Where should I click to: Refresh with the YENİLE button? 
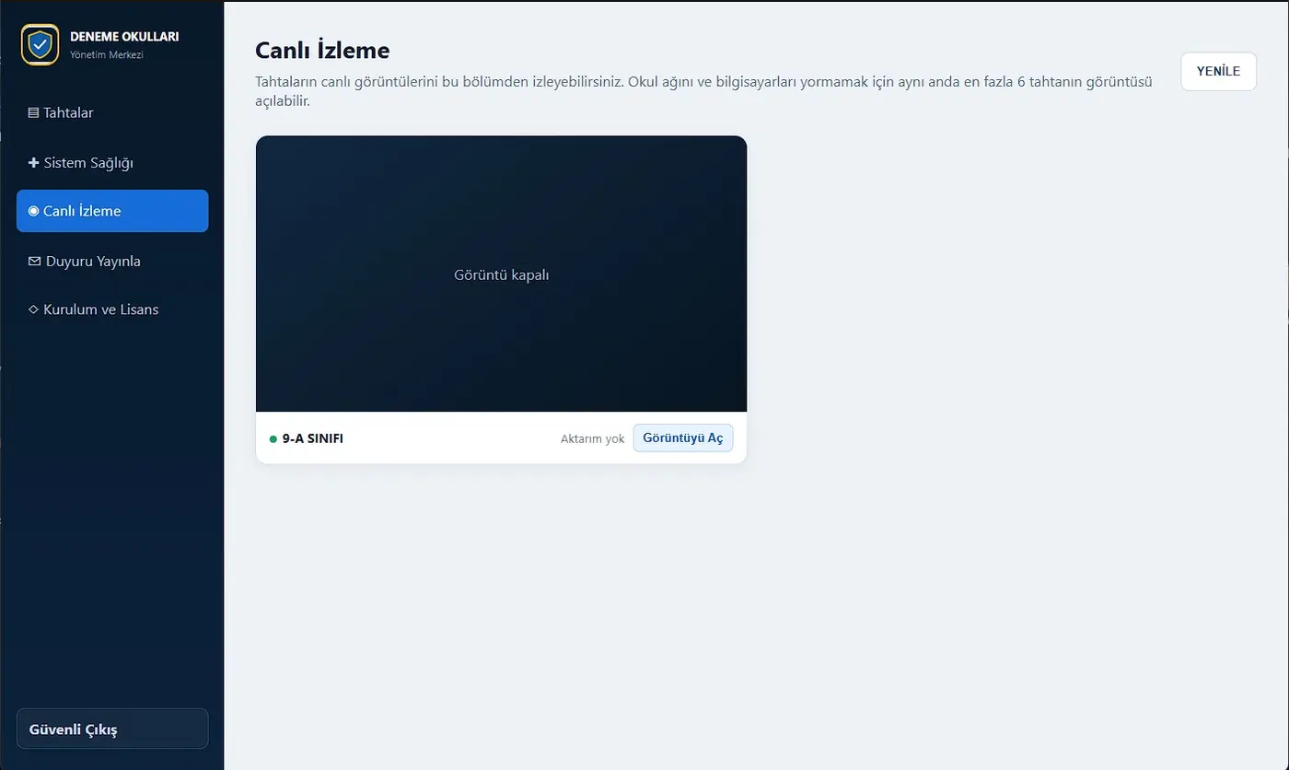1218,71
